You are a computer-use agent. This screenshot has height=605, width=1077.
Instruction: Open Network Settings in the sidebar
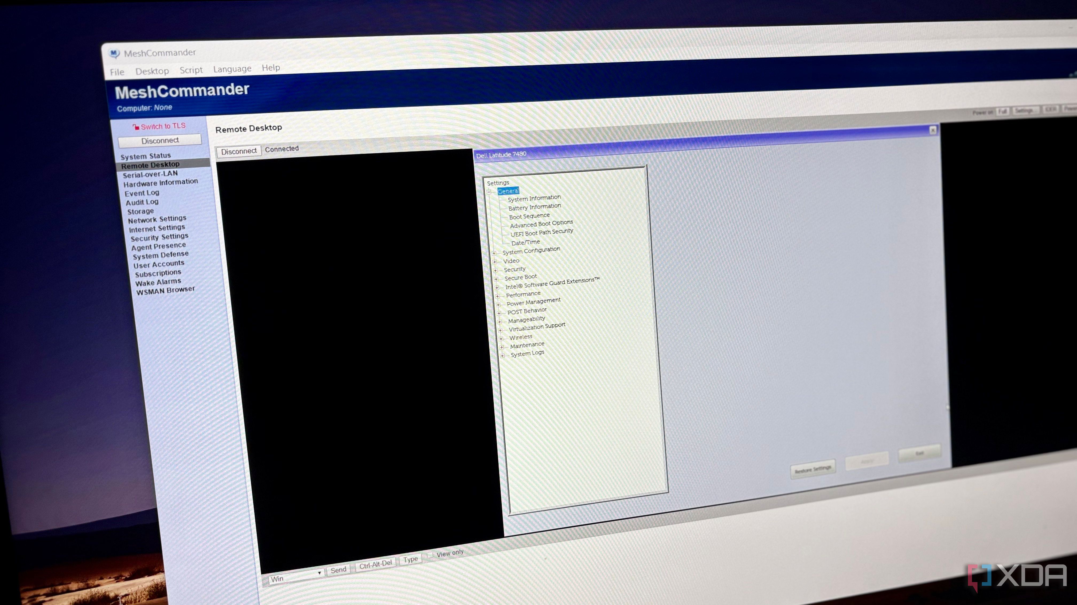pyautogui.click(x=157, y=219)
